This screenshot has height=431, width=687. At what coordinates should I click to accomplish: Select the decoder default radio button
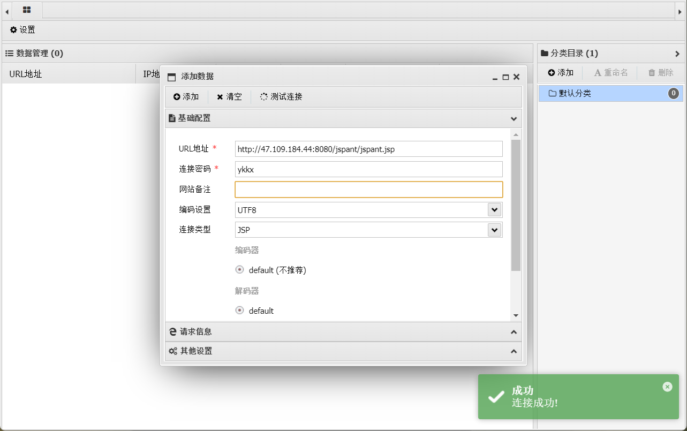click(240, 311)
